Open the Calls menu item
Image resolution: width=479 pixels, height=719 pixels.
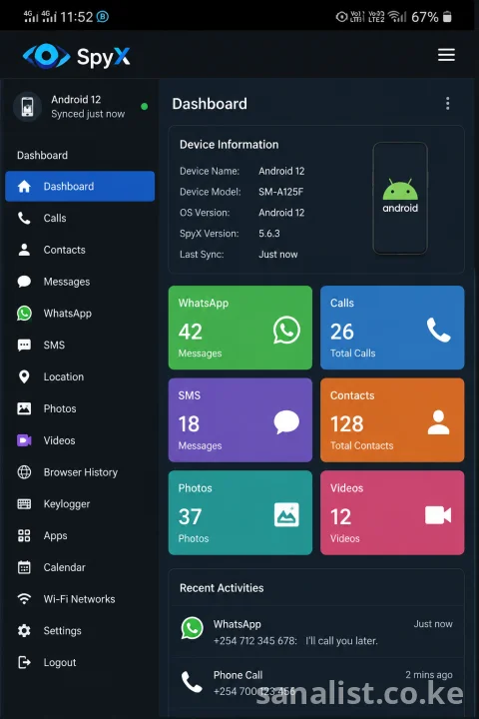click(x=80, y=218)
